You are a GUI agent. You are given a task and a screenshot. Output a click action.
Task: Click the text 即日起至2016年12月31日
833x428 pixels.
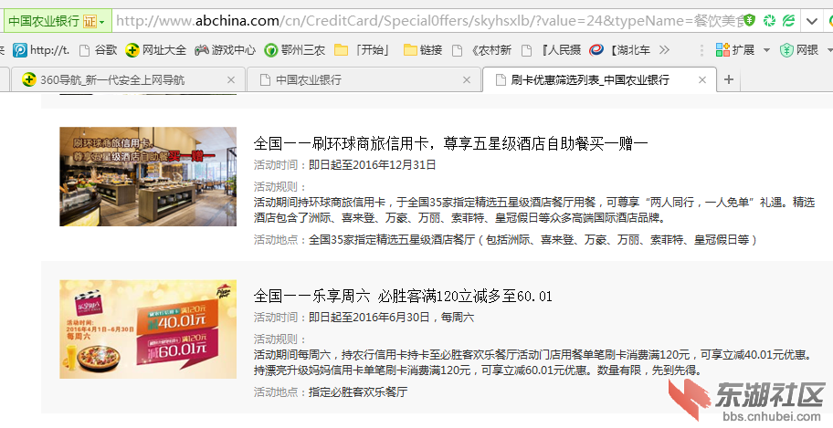(x=373, y=165)
